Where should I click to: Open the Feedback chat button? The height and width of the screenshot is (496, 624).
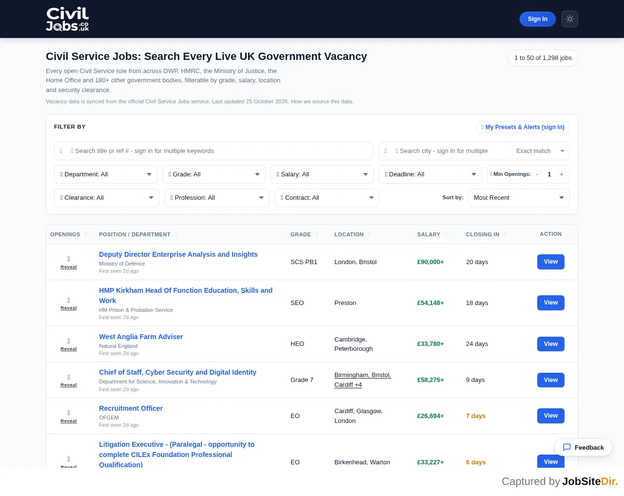(583, 447)
